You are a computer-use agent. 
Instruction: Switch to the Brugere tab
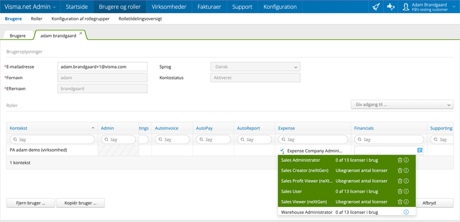18,35
